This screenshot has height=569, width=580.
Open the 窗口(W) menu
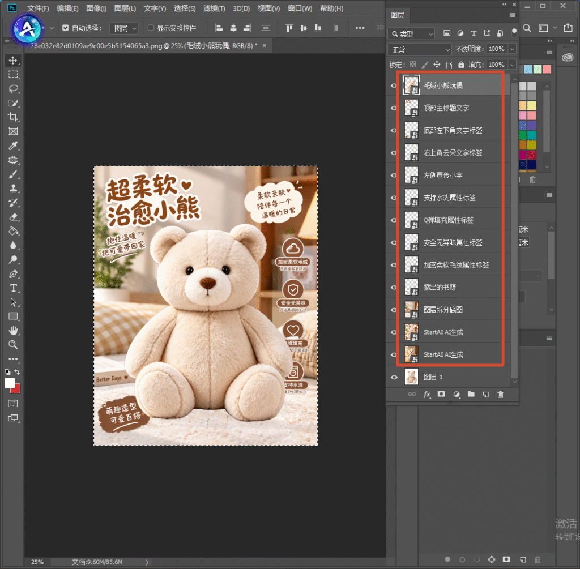click(300, 8)
